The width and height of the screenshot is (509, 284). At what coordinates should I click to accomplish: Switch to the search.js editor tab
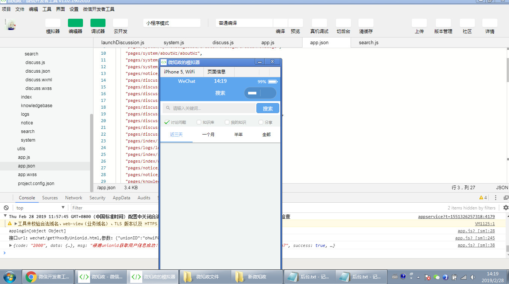368,43
